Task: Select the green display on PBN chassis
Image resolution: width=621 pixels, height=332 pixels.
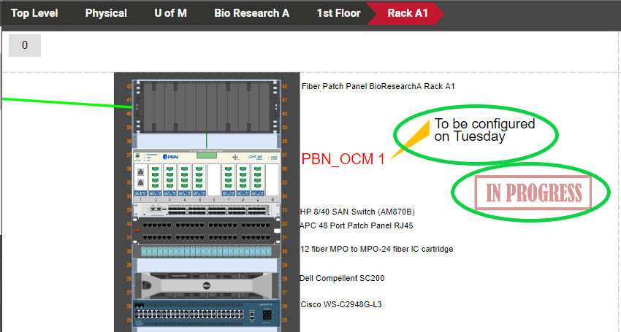Action: pyautogui.click(x=206, y=155)
